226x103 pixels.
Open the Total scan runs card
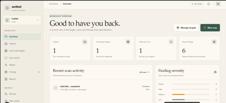point(156,48)
